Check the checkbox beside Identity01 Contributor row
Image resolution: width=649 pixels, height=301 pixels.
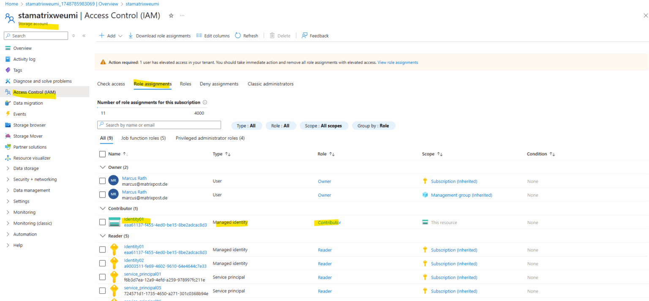coord(102,222)
